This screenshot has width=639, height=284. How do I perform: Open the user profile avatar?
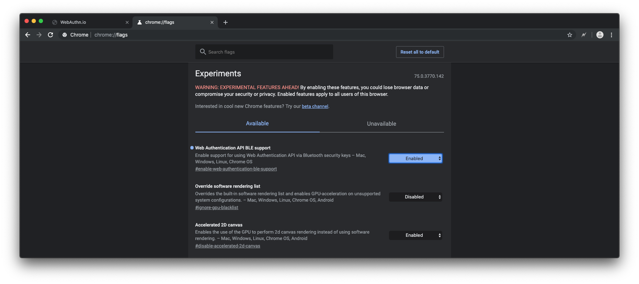[x=600, y=35]
